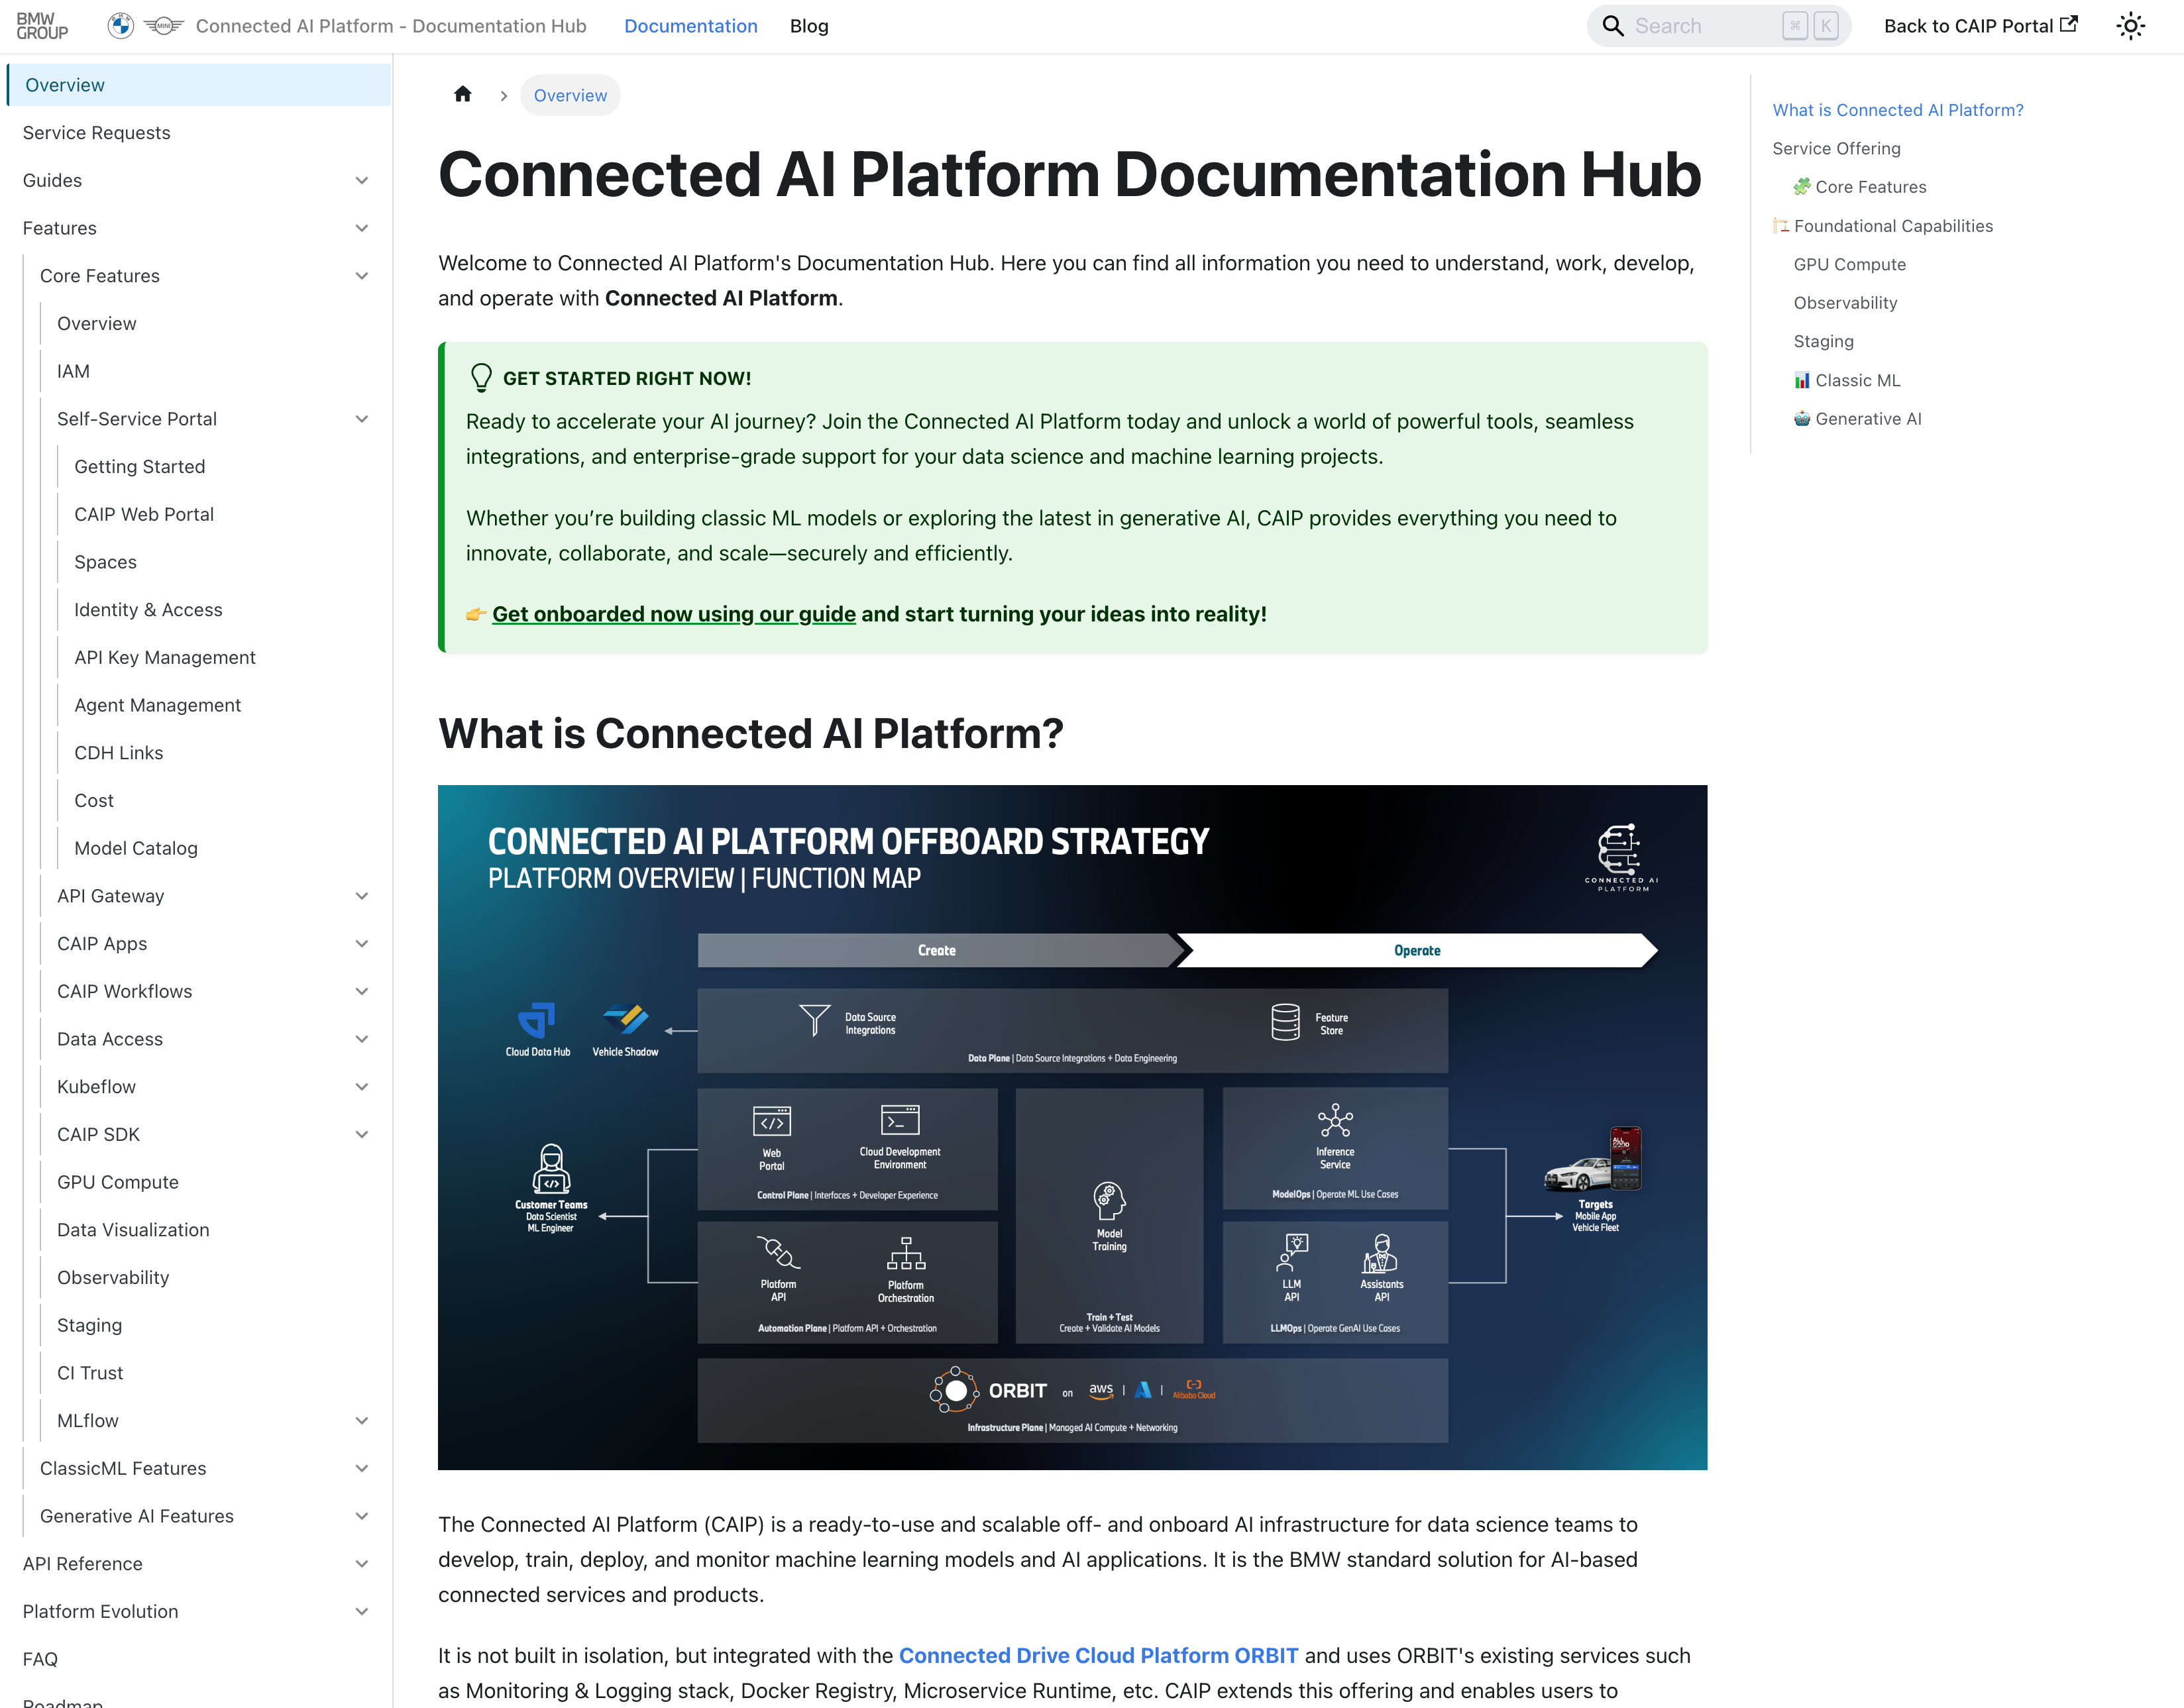Jump to What is Connected AI Platform? in TOC
Viewport: 2184px width, 1708px height.
tap(1897, 110)
